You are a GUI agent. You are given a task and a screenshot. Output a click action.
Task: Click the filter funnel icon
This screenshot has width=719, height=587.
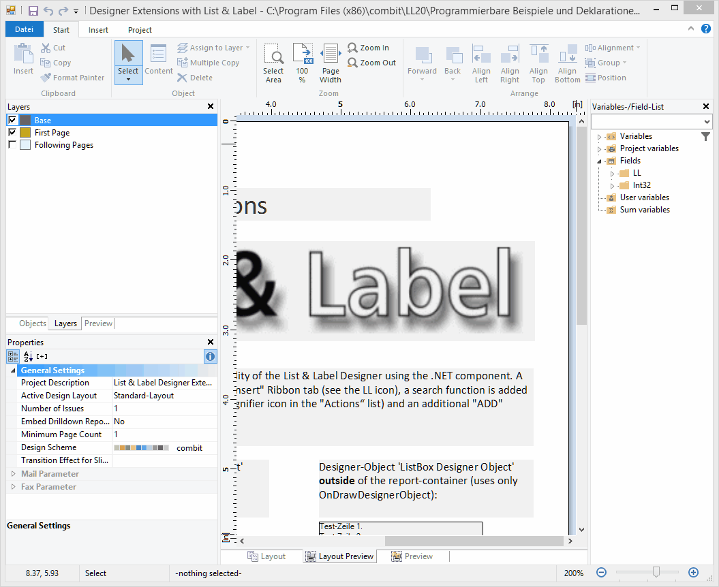705,137
